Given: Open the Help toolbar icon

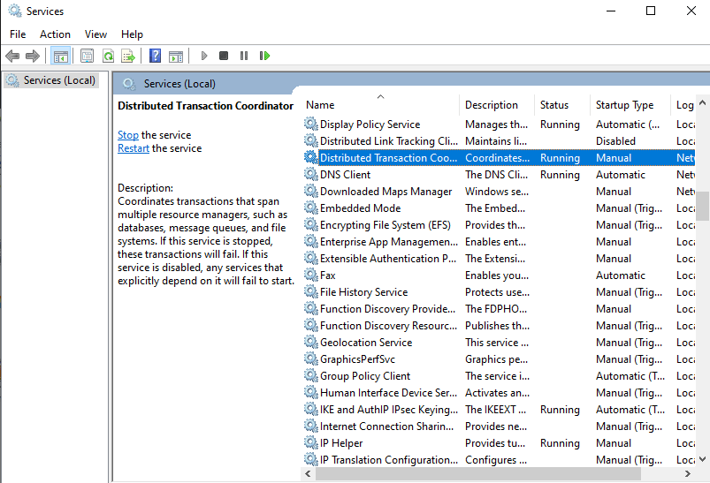Looking at the screenshot, I should [155, 56].
